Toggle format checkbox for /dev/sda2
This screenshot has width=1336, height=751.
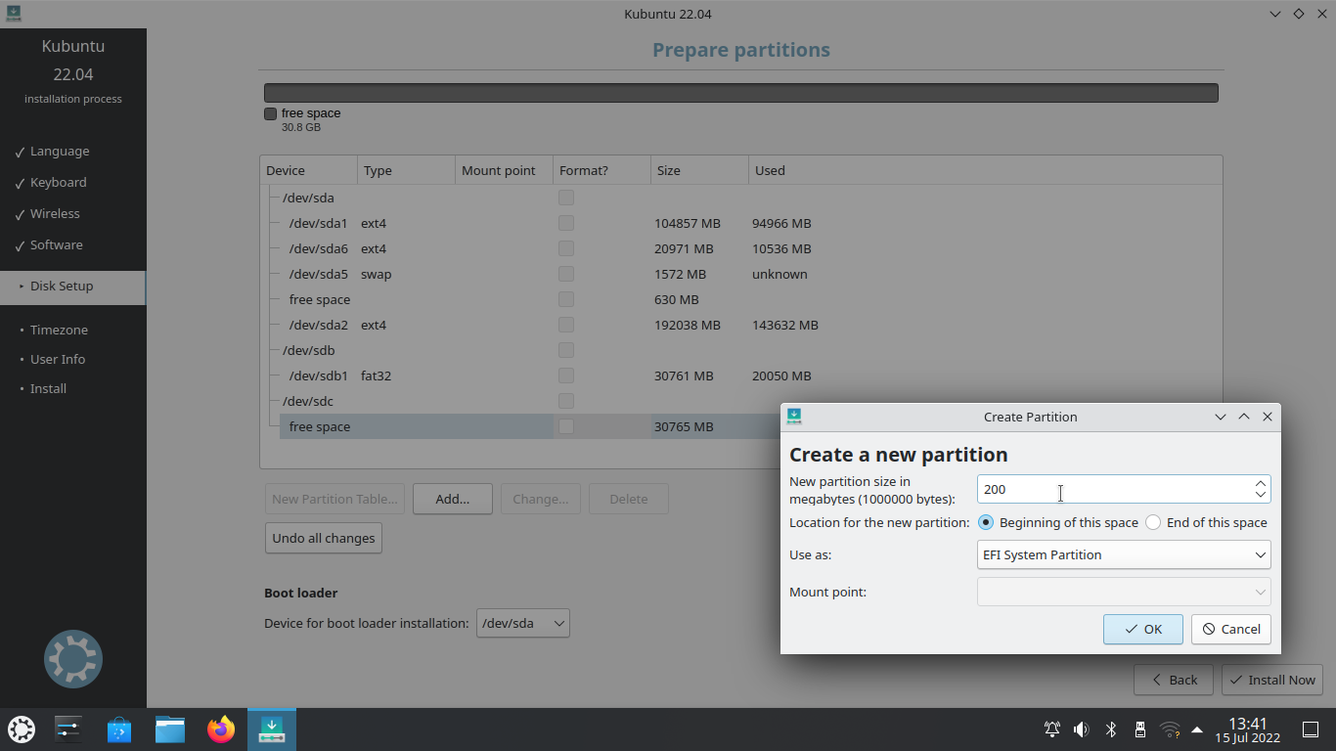(566, 325)
